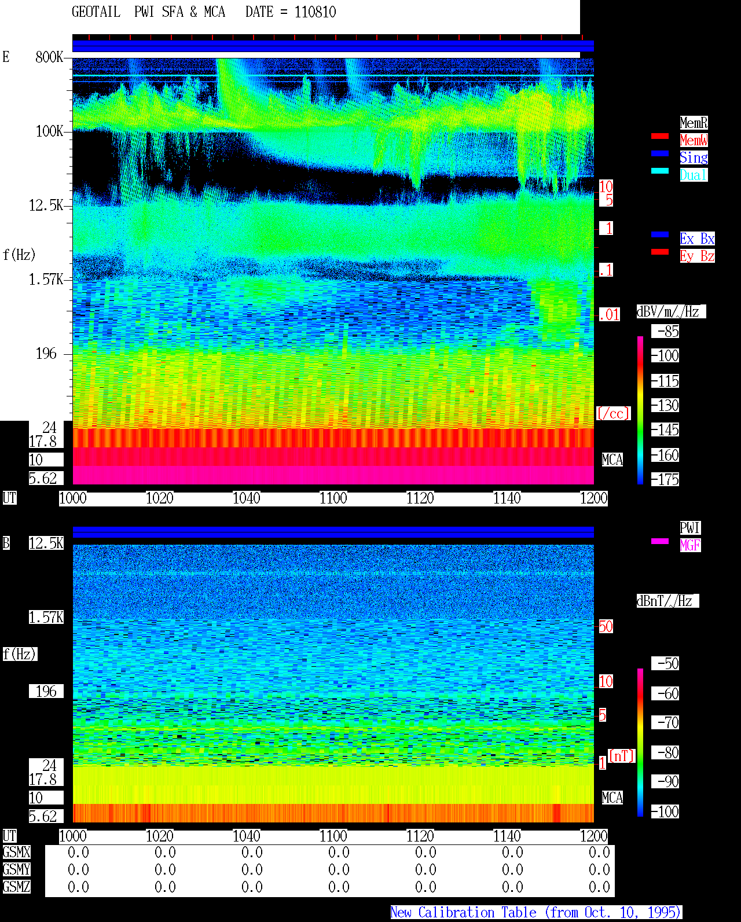Screen dimensions: 741x922
Task: Click the -115 color scale value
Action: coord(665,381)
